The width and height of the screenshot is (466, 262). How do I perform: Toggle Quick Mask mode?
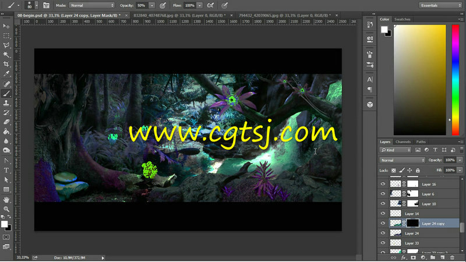pyautogui.click(x=6, y=237)
